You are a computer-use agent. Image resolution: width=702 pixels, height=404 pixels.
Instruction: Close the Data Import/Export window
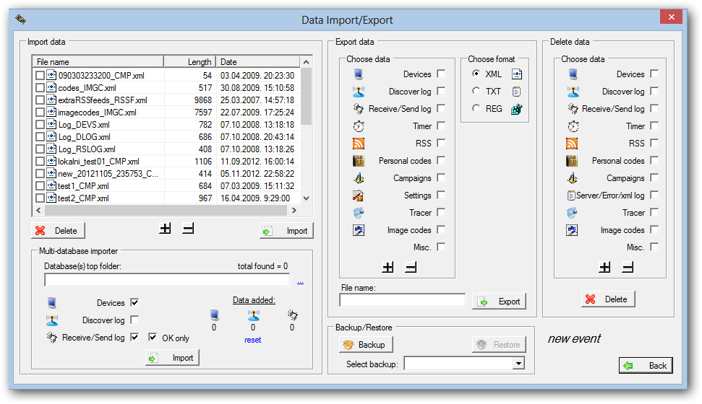coord(671,17)
